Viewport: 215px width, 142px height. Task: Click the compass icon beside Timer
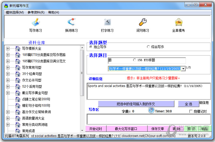pos(151,110)
